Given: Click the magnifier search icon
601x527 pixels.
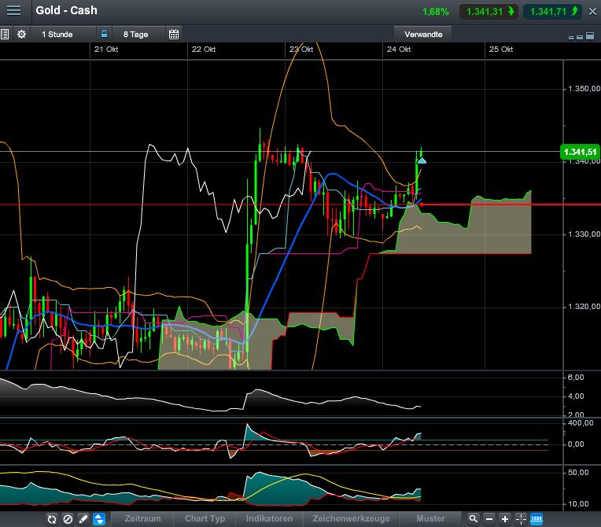Looking at the screenshot, I should pos(474,519).
